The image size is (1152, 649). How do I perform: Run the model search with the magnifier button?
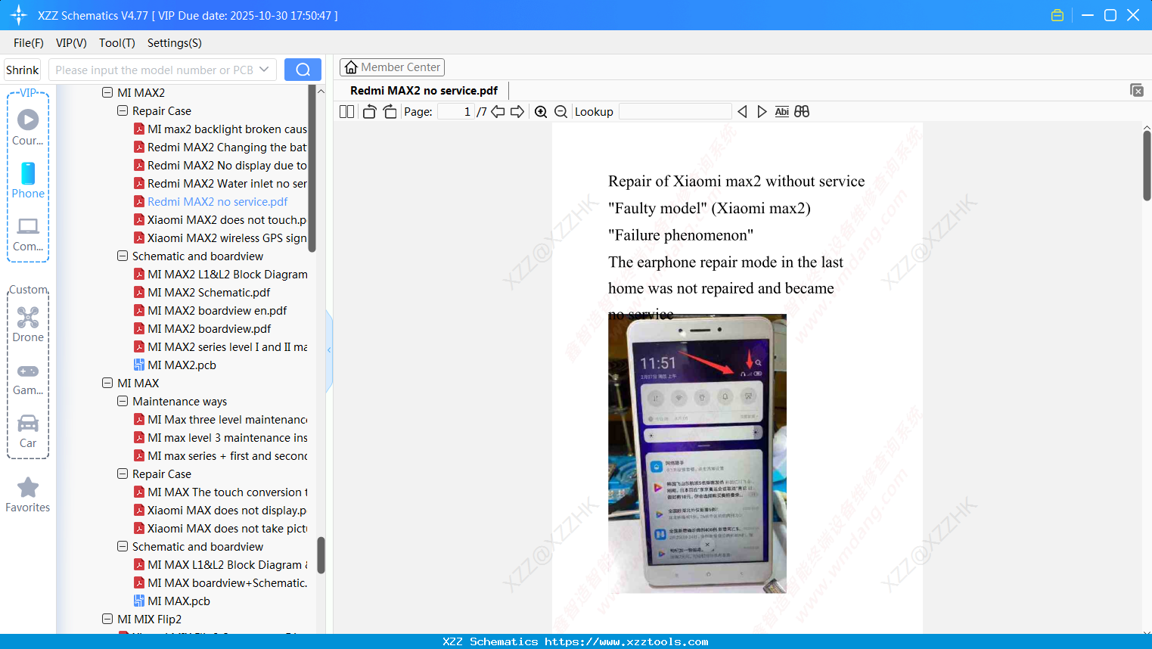point(303,70)
